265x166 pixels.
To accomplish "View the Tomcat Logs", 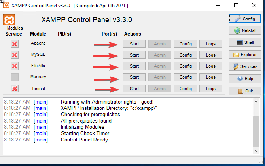I will click(x=211, y=89).
